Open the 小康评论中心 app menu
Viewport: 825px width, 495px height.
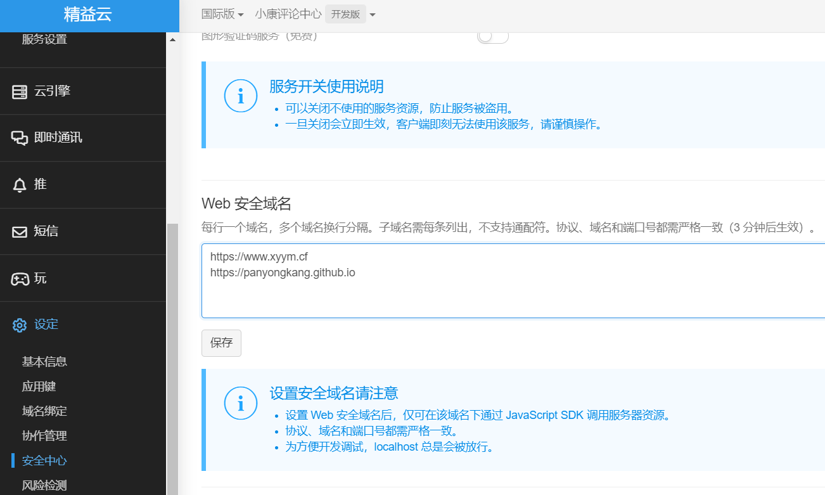click(x=288, y=12)
